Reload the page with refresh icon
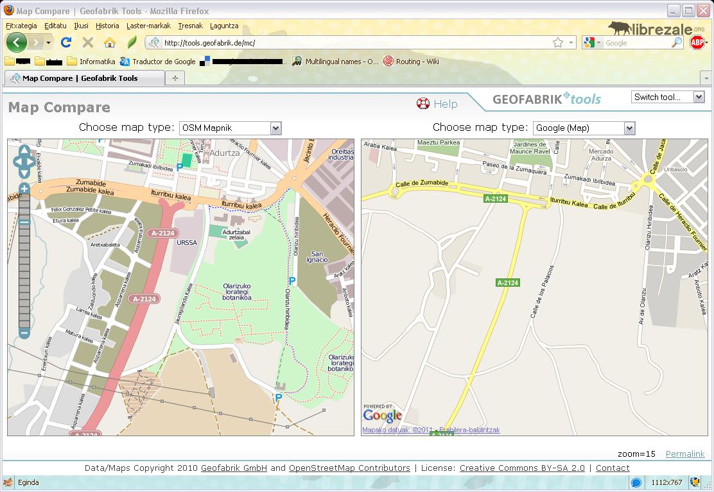This screenshot has width=714, height=492. coord(65,42)
